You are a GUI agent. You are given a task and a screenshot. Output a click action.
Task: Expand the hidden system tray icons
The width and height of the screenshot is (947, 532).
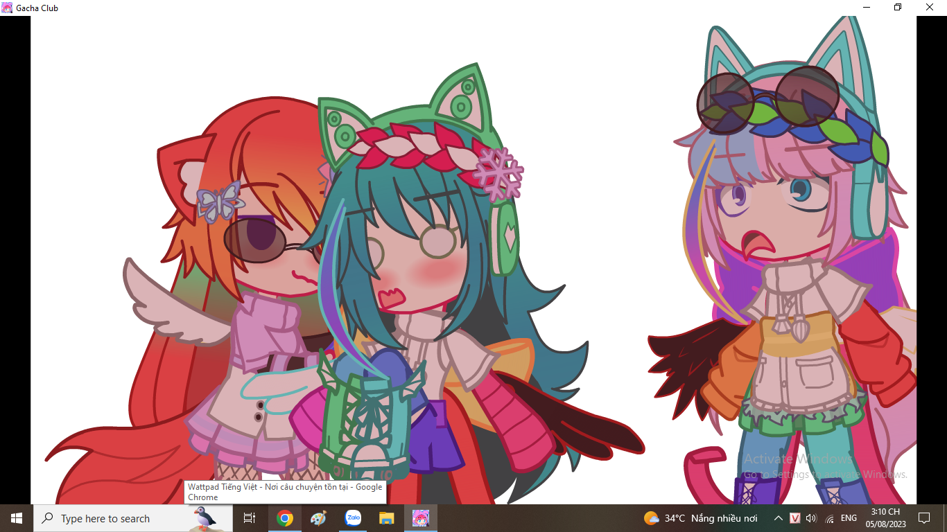(x=779, y=518)
